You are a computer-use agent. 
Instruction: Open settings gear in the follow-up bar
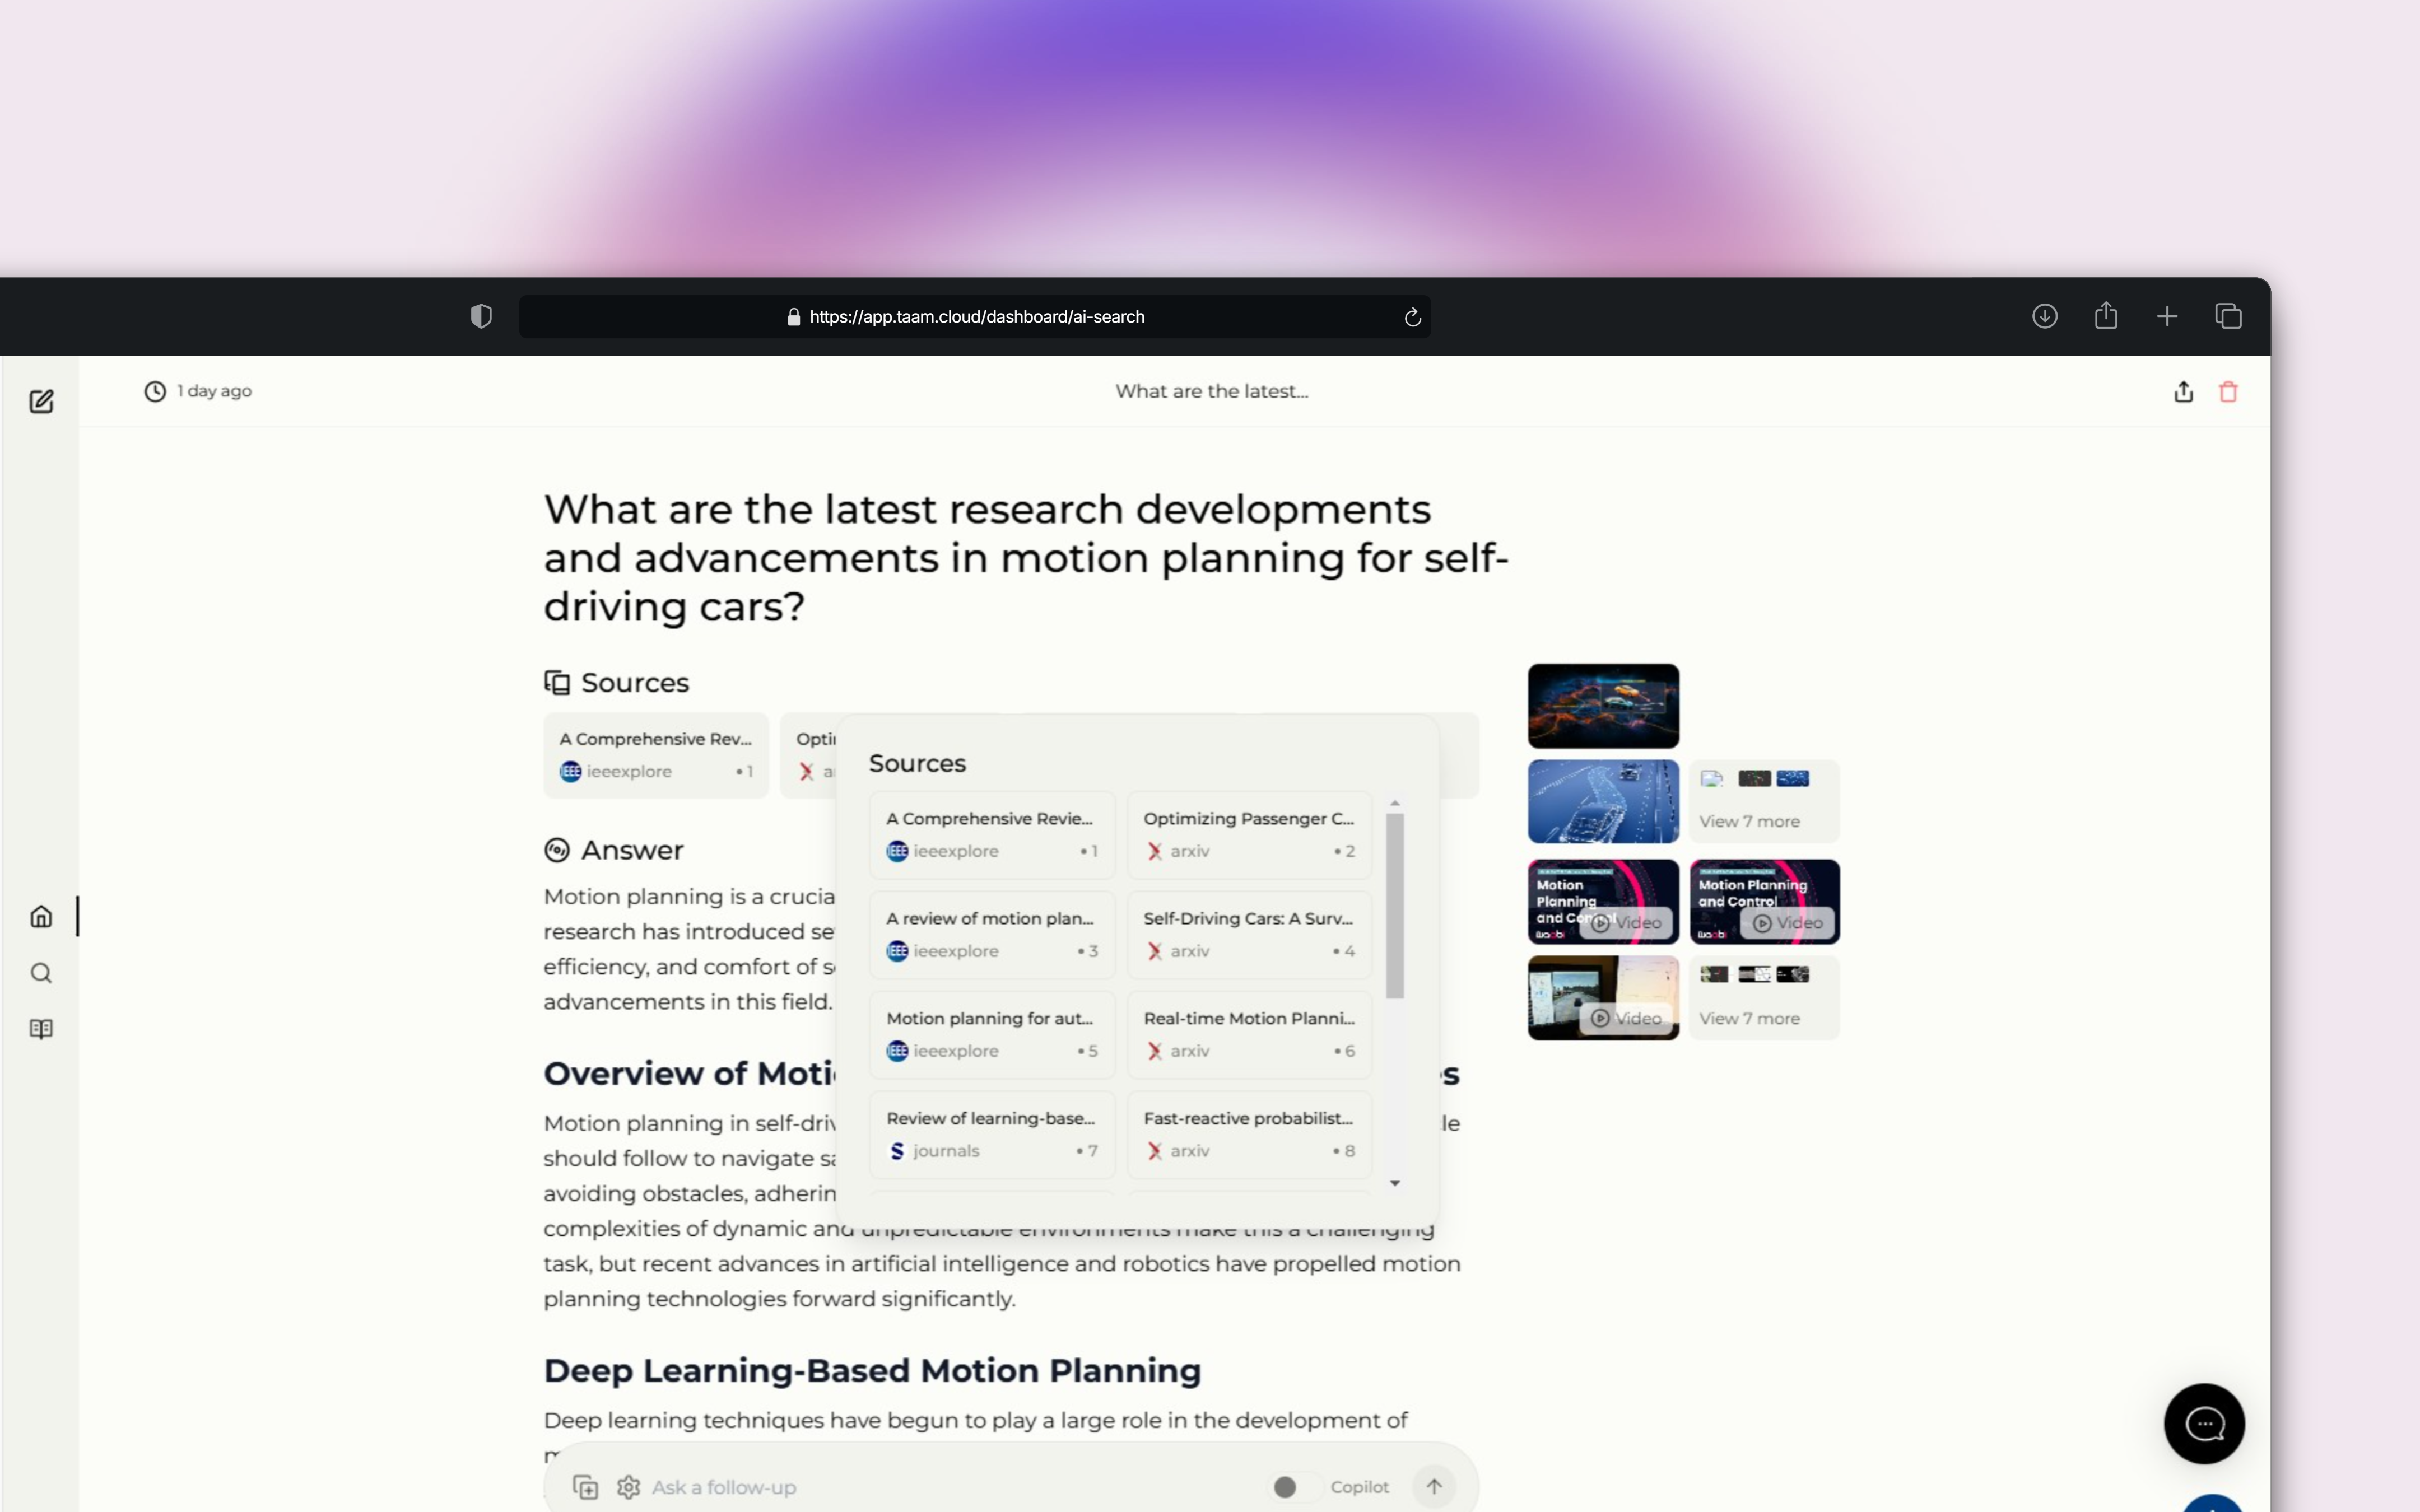click(x=628, y=1487)
